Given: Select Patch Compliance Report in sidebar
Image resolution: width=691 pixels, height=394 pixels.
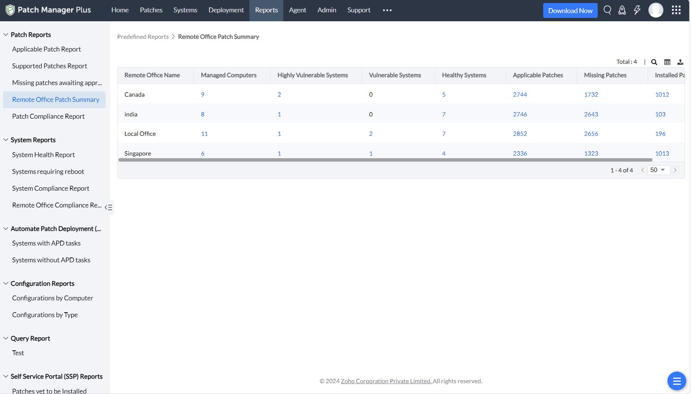Looking at the screenshot, I should [48, 116].
